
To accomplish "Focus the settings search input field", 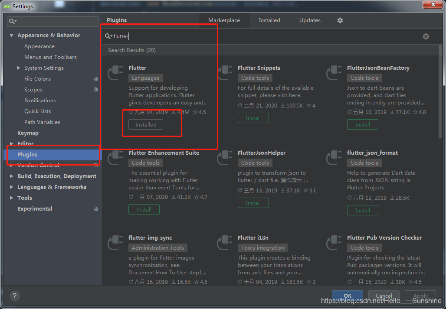I will (x=52, y=21).
